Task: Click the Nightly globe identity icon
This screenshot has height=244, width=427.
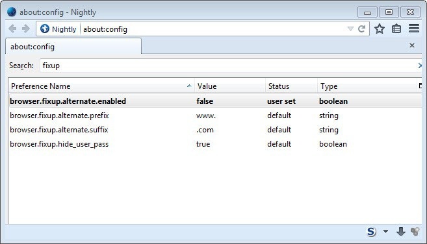Action: [x=45, y=29]
